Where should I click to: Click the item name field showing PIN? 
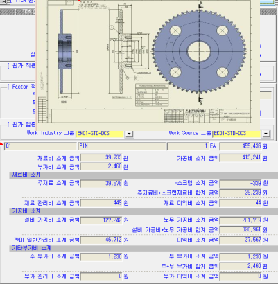122,146
